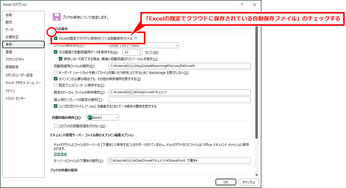Click the vertical scrollbar thumb in options pane
Screen dimensions: 346x188
click(x=256, y=82)
